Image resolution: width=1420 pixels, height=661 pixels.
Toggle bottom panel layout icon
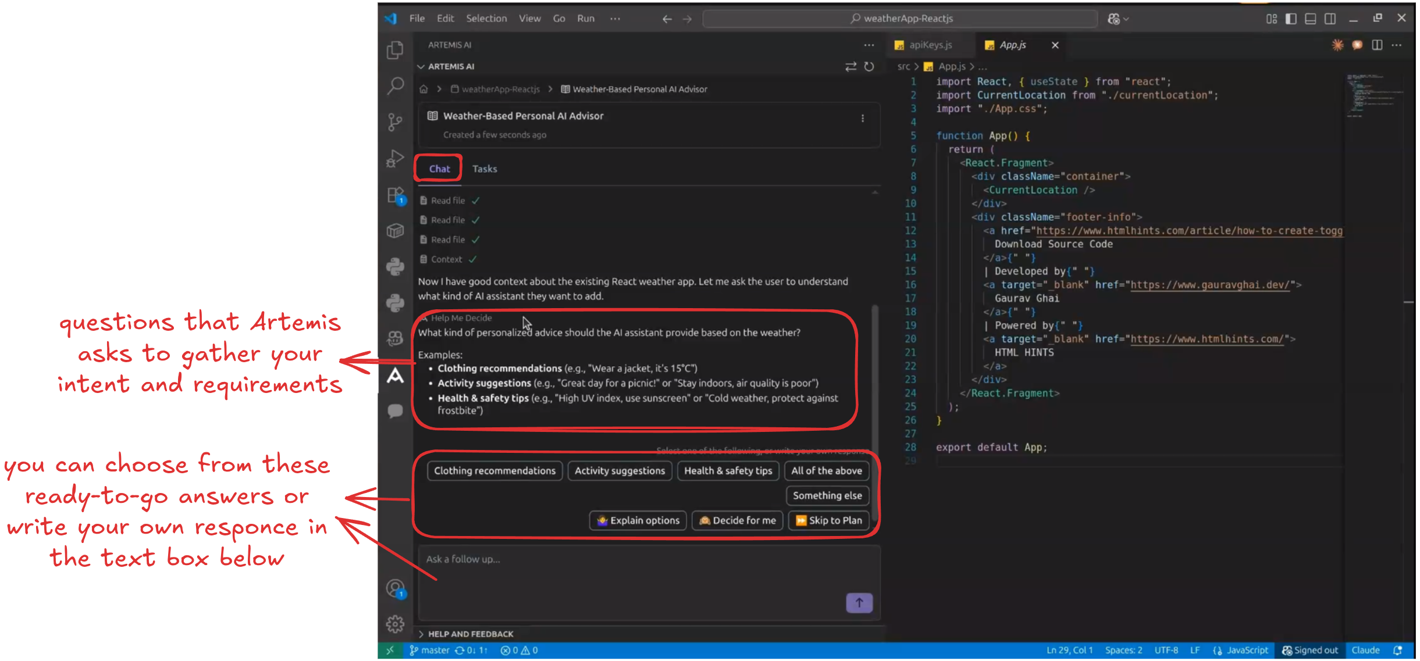pos(1311,19)
